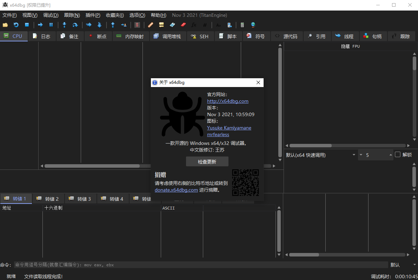The image size is (418, 280).
Task: Click the intermodular calls icon
Action: (x=229, y=25)
